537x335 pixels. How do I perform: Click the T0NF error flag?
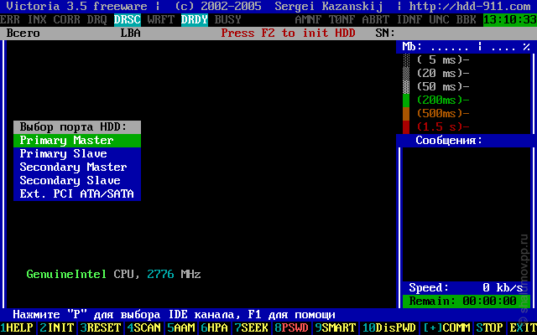click(x=342, y=20)
